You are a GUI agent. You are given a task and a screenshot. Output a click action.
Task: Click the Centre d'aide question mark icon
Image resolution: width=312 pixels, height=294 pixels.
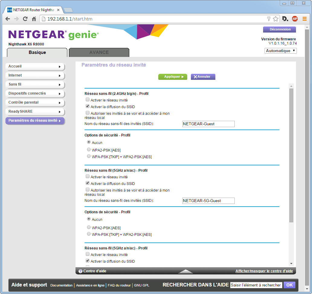click(80, 271)
